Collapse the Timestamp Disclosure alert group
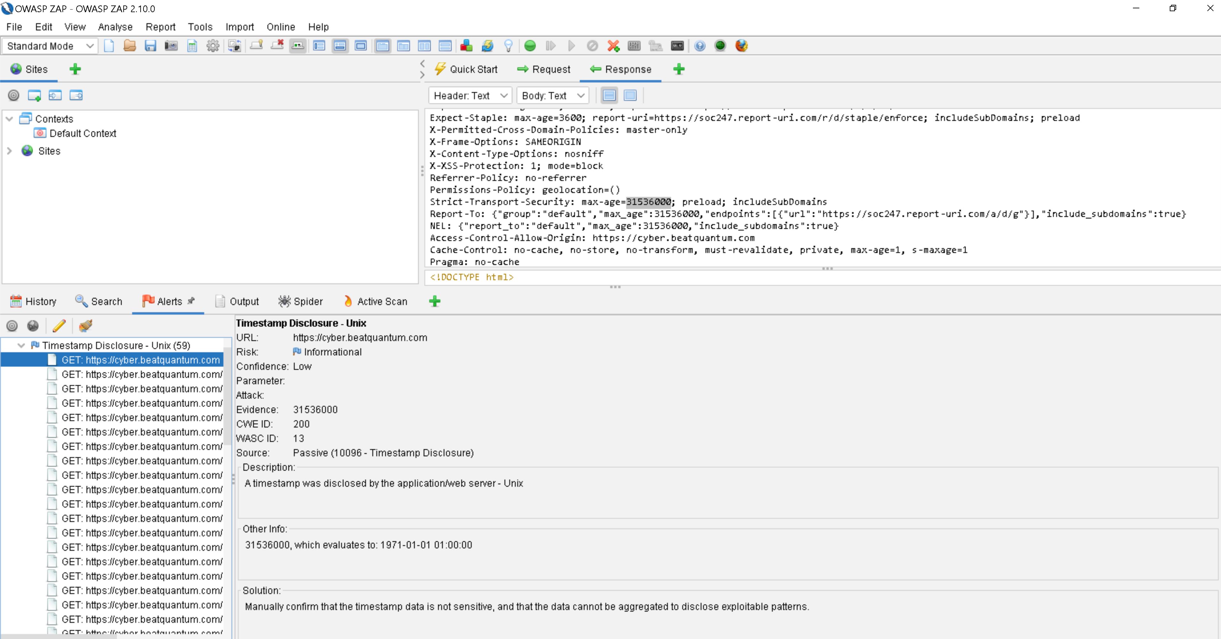Viewport: 1221px width, 639px height. click(21, 345)
